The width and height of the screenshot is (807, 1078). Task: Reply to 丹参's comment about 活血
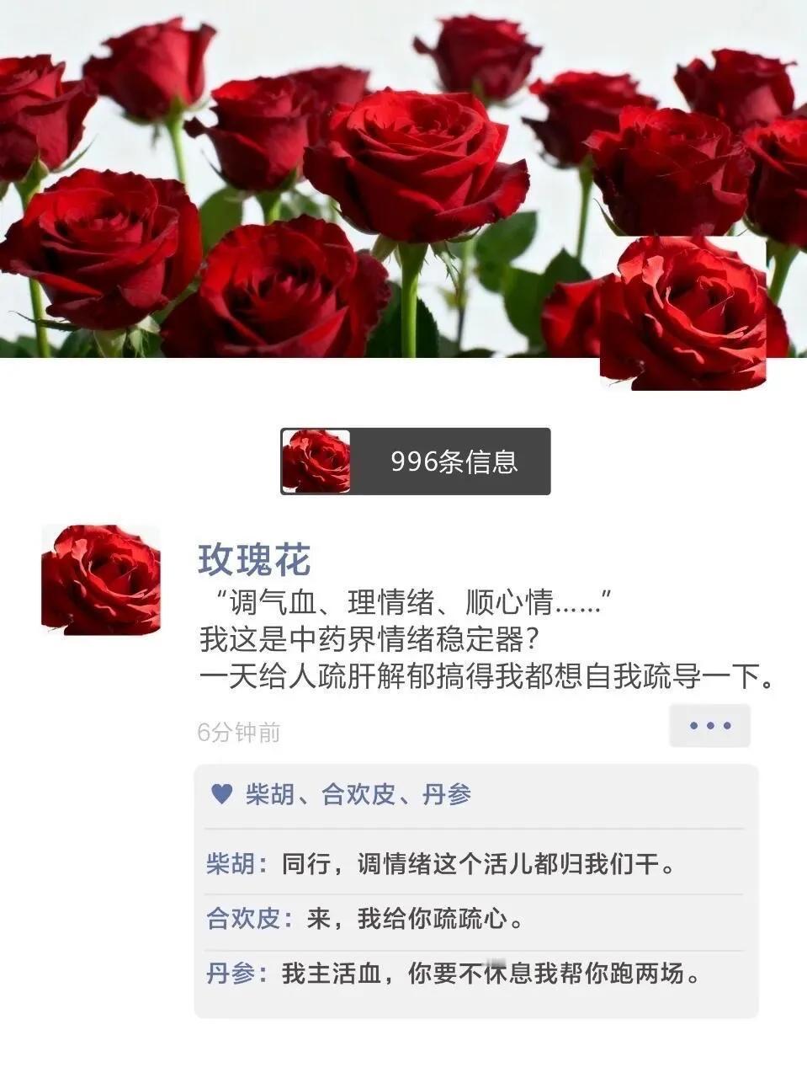pyautogui.click(x=477, y=975)
